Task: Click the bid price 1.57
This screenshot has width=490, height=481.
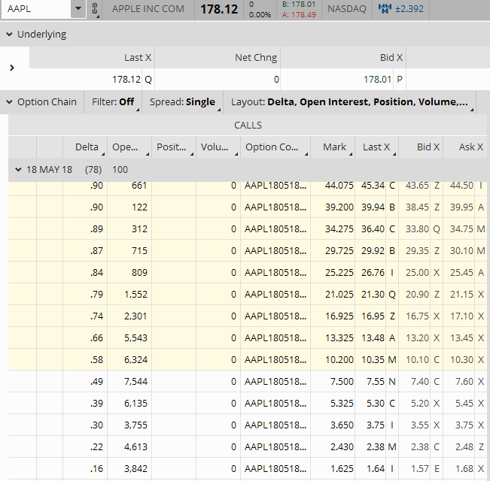Action: (x=420, y=469)
